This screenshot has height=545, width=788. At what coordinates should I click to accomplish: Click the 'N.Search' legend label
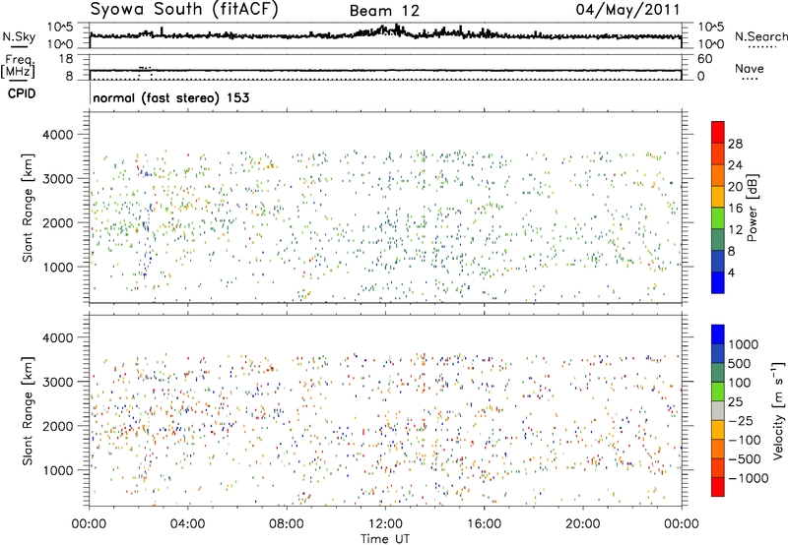click(x=760, y=36)
